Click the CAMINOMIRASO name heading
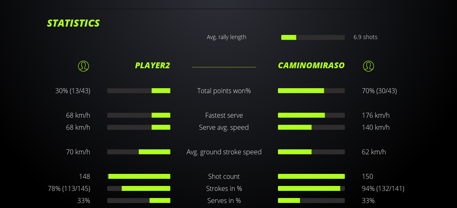The image size is (457, 208). [311, 65]
